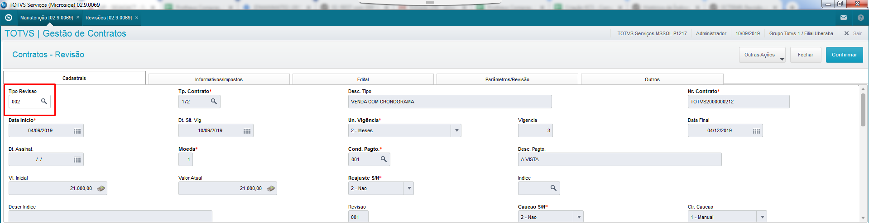Open the search lookup for Tipo Revisao

44,102
